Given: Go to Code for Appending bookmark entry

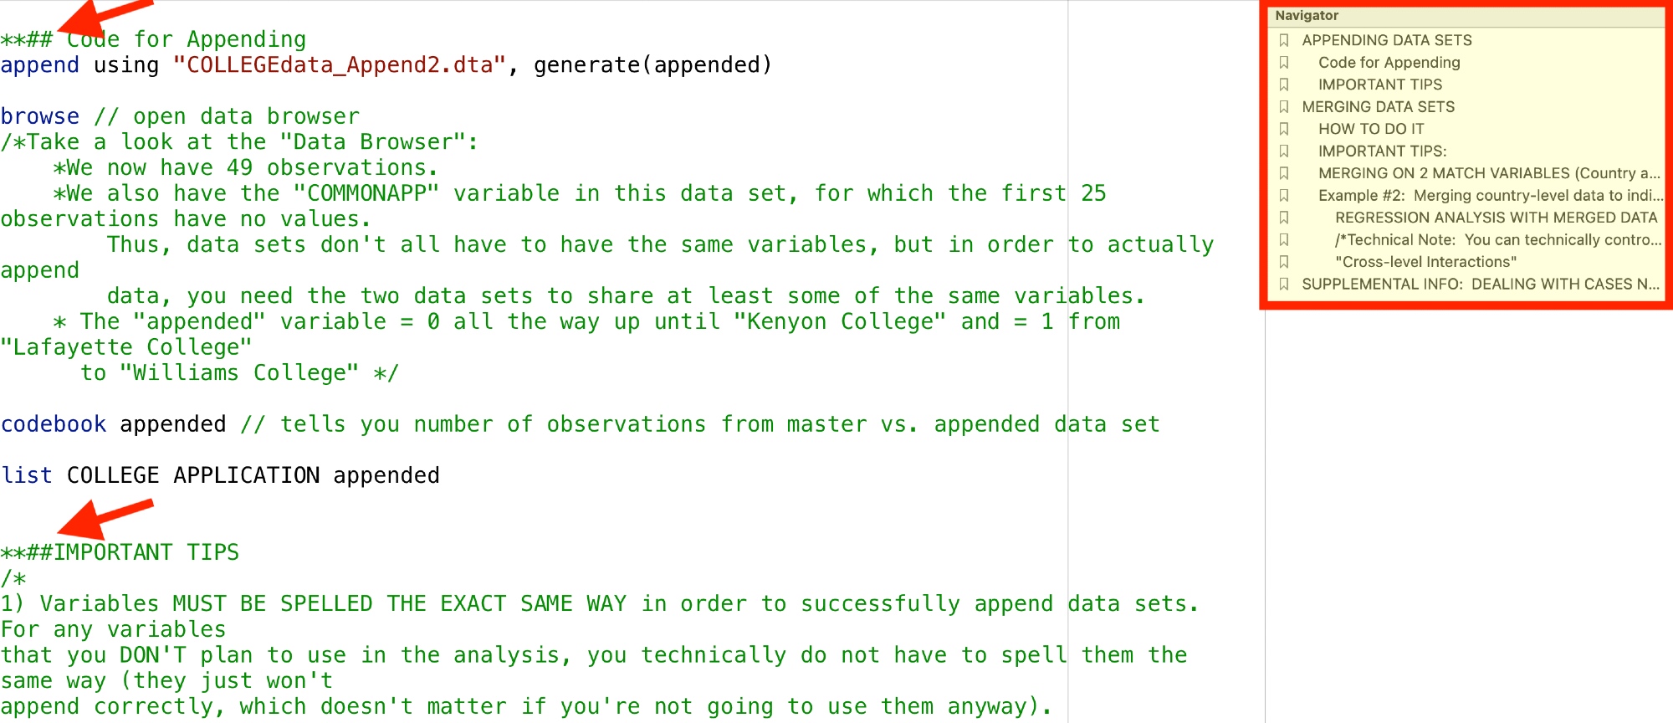Looking at the screenshot, I should tap(1389, 63).
